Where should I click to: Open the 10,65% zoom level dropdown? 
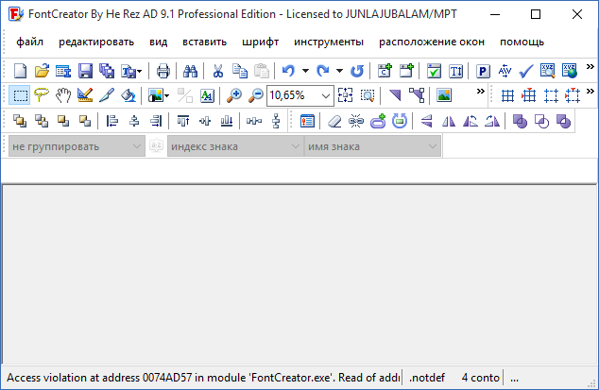click(x=325, y=95)
